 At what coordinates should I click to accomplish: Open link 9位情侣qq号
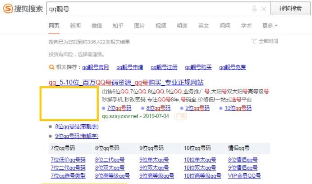[243, 168]
